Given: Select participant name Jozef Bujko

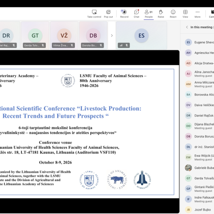Looking at the screenshot, I should pyautogui.click(x=202, y=210).
